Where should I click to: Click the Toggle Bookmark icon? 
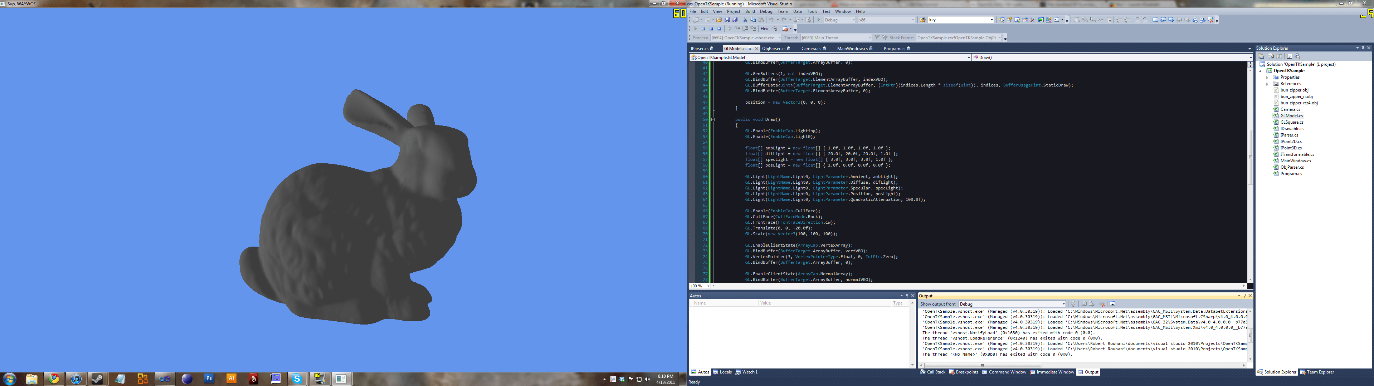1155,20
